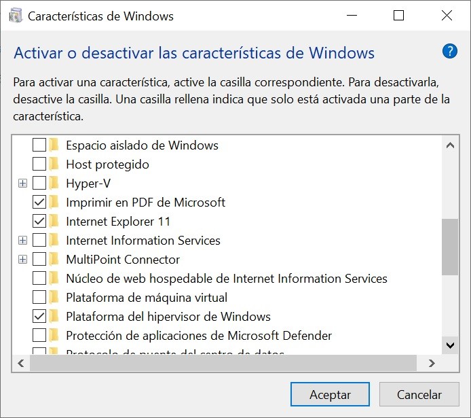Click the Plataforma de máquina virtual folder icon
Viewport: 471px width, 418px height.
54,297
